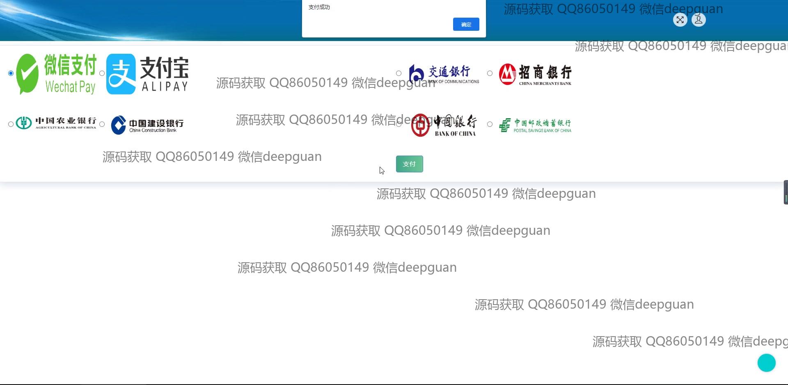The image size is (788, 385).
Task: Open fullscreen via the expand arrows icon
Action: tap(680, 20)
